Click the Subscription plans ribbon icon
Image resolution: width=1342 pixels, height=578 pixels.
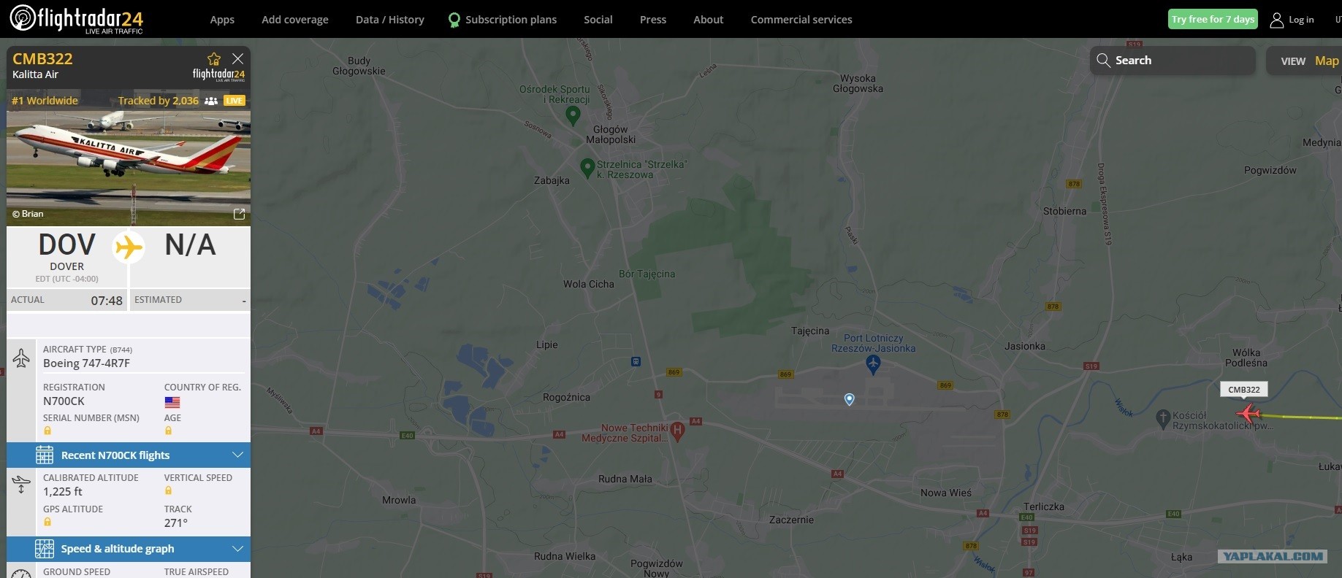[454, 20]
